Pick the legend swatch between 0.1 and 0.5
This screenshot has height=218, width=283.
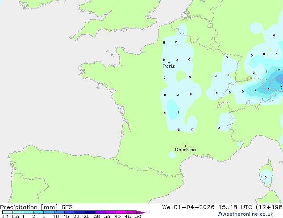(x=7, y=213)
